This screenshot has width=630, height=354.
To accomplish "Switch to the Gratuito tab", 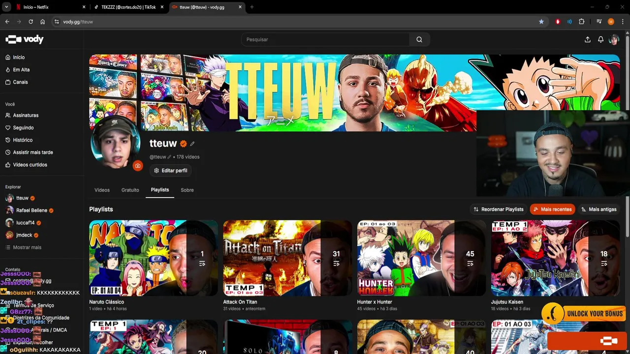I will point(130,190).
